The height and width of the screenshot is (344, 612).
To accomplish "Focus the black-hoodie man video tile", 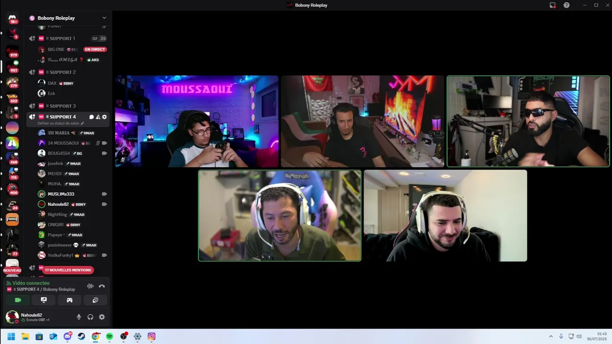I will click(x=446, y=215).
